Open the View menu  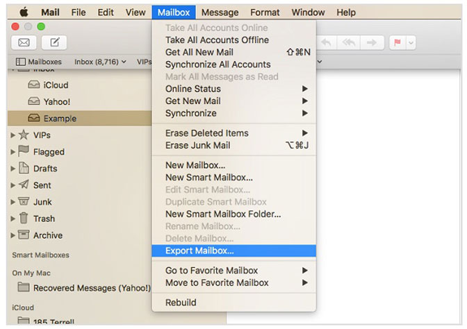(x=136, y=12)
